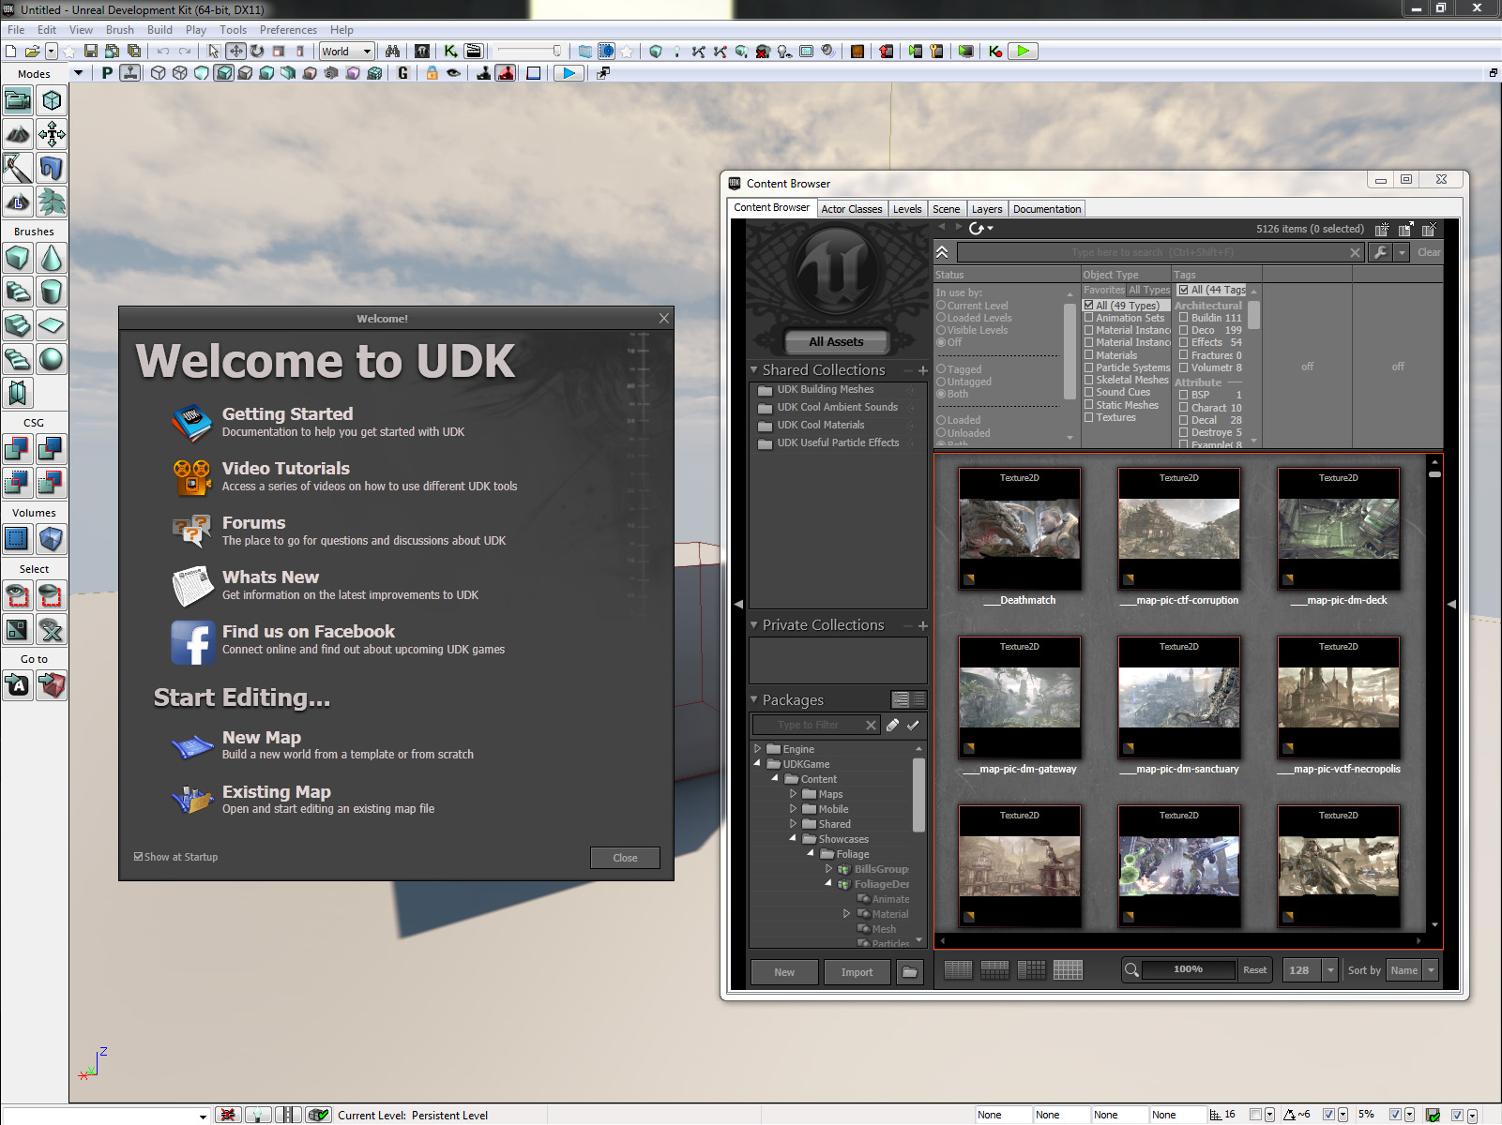Viewport: 1502px width, 1125px height.
Task: Collapse filter panel with double chevron icon
Action: (x=942, y=252)
